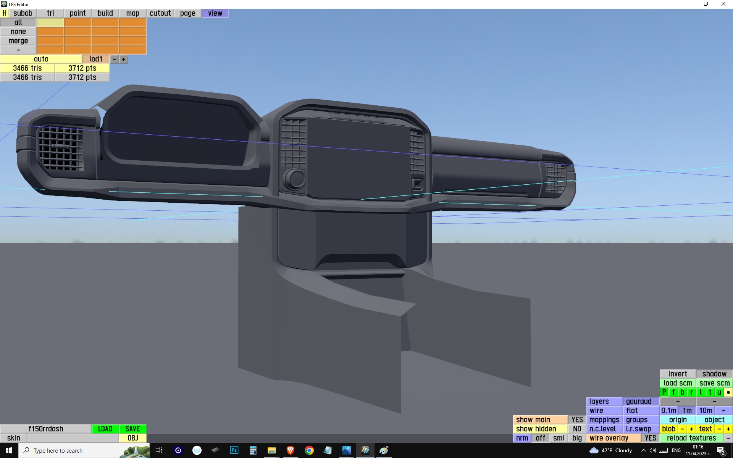Switch to the cutout tab
The height and width of the screenshot is (458, 733).
pyautogui.click(x=160, y=13)
